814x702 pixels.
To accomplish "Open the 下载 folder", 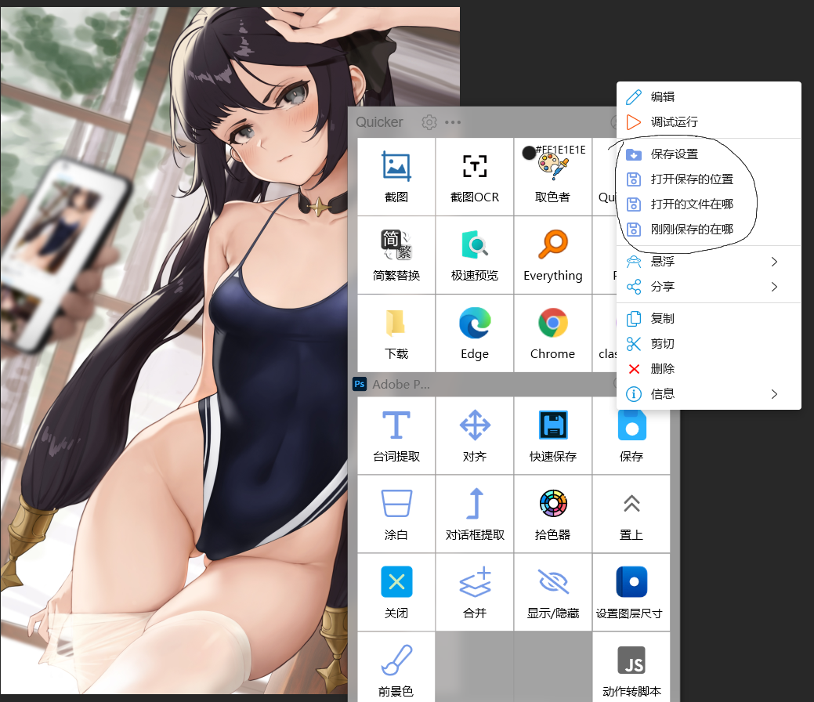I will (x=396, y=333).
